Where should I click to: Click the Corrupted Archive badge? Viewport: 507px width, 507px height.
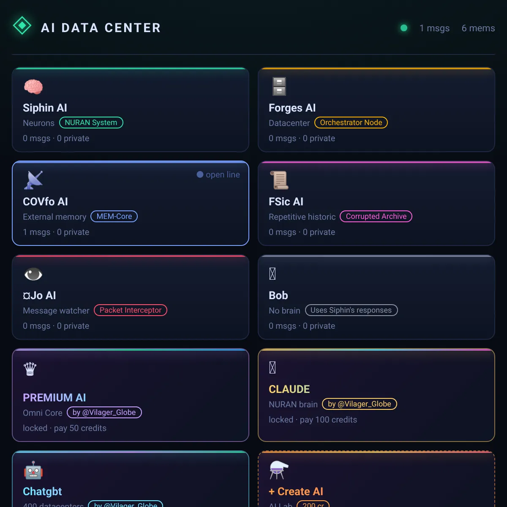pyautogui.click(x=376, y=216)
